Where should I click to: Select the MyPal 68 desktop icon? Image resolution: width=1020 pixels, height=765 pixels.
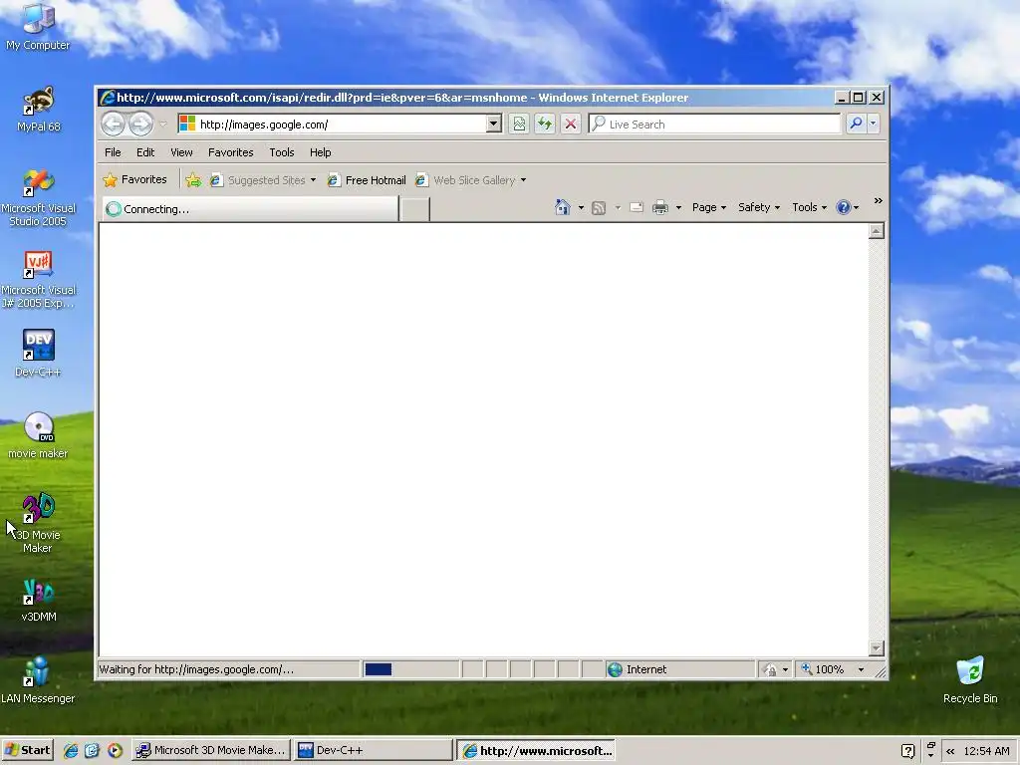39,109
